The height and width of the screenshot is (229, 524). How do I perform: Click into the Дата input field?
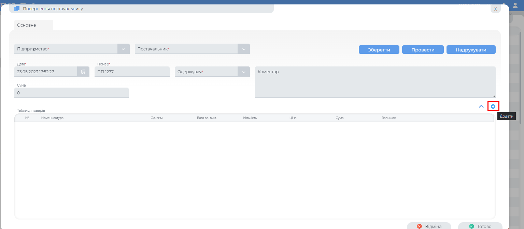46,72
